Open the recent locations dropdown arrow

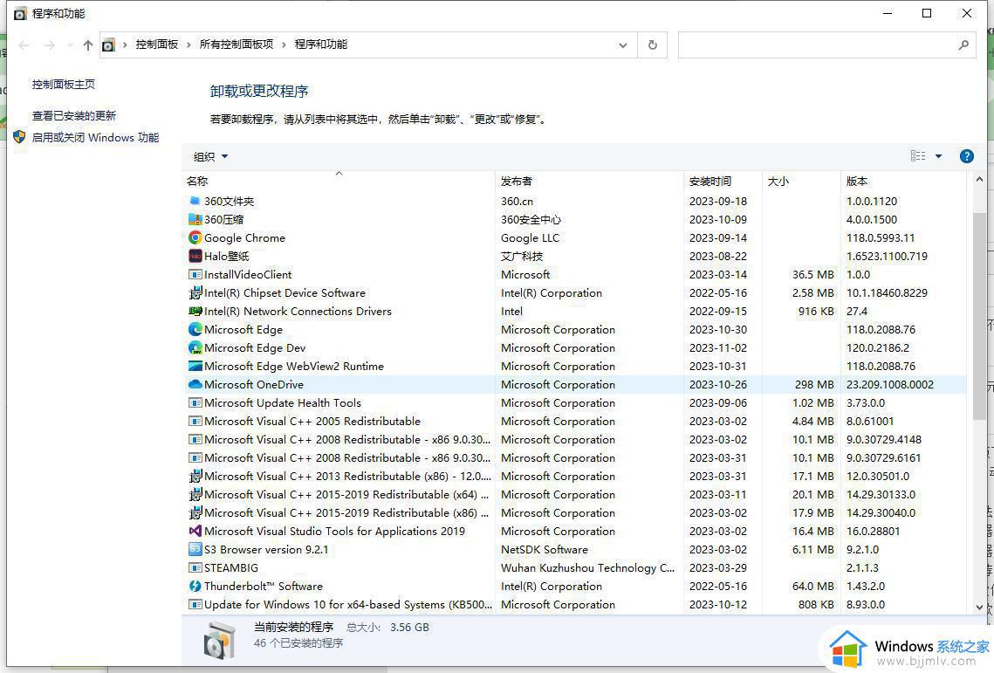tap(70, 45)
